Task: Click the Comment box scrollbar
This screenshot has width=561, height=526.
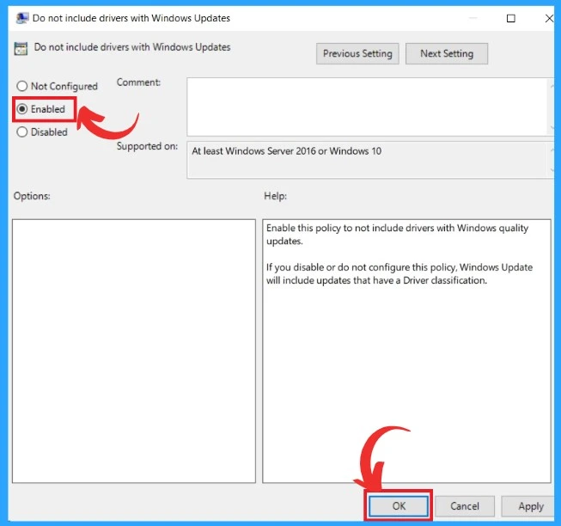Action: tap(552, 107)
